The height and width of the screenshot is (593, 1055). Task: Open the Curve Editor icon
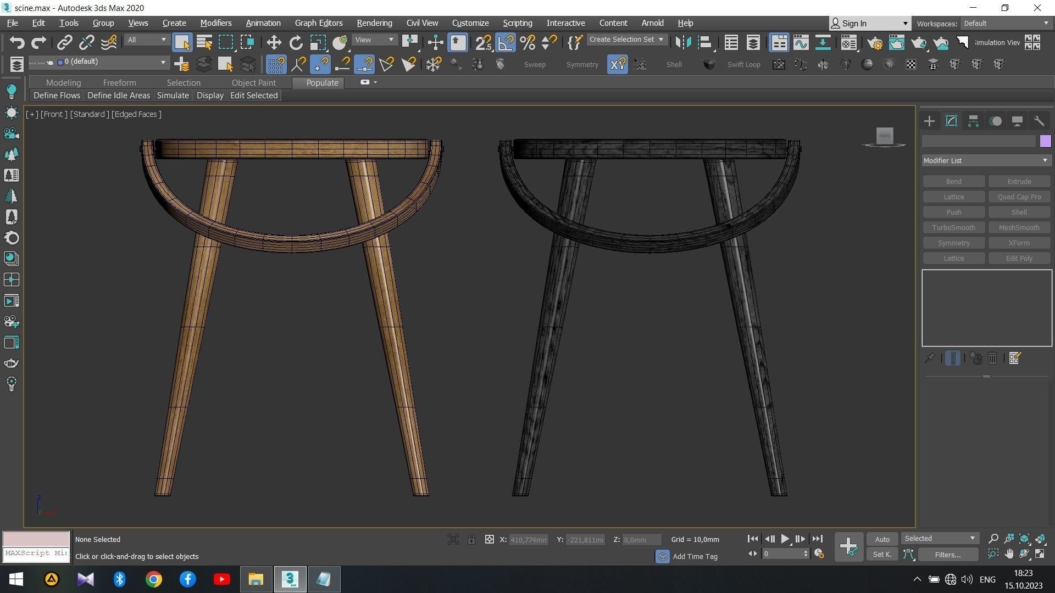coord(801,42)
